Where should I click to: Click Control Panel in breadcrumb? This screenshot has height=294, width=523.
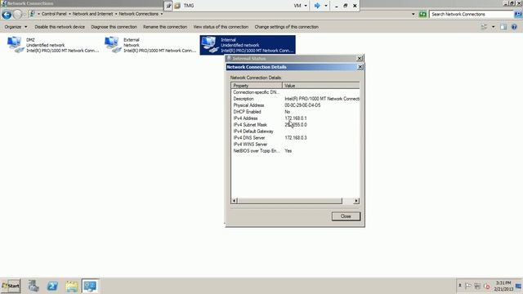pyautogui.click(x=54, y=14)
